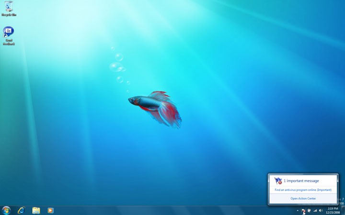Screen dimensions: 345x215
Task: Click the Open Action Center link
Action: point(303,199)
